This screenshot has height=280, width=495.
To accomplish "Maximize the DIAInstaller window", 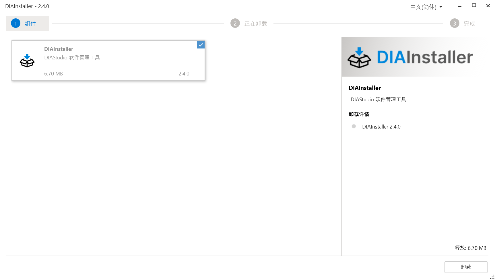I will pos(474,5).
